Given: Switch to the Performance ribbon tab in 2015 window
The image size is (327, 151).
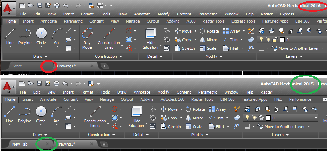Looking at the screenshot, I should click(300, 99).
